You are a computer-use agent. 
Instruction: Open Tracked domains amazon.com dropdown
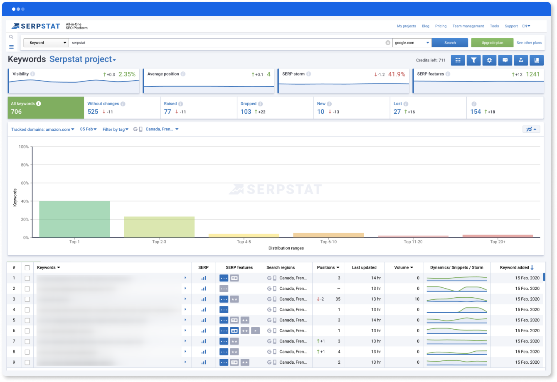43,130
